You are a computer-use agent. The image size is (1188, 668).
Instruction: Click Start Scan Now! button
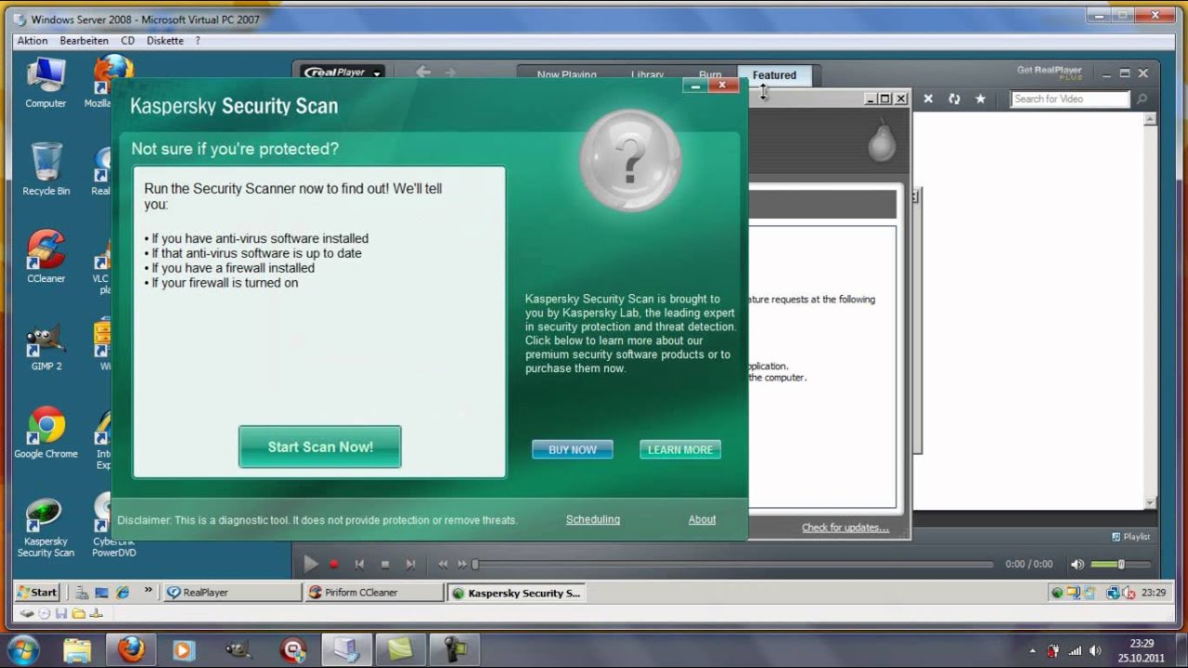(320, 447)
